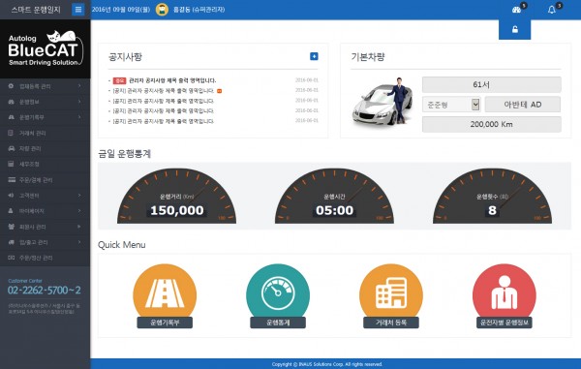Image resolution: width=581 pixels, height=369 pixels.
Task: Open the notification bell in top bar
Action: pos(552,10)
